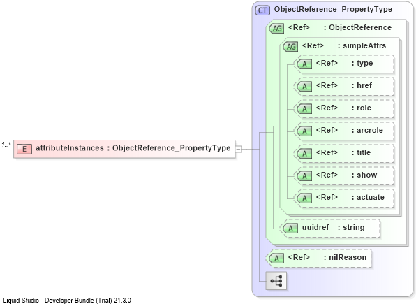Click the A icon beside arcrole attribute
The height and width of the screenshot is (304, 416).
[x=304, y=131]
